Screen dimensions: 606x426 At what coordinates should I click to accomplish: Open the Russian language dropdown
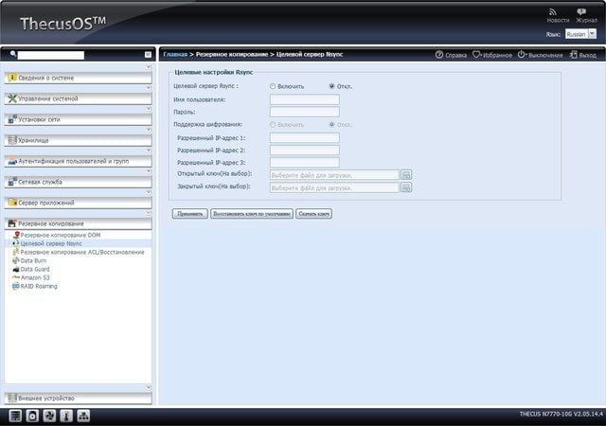[580, 34]
